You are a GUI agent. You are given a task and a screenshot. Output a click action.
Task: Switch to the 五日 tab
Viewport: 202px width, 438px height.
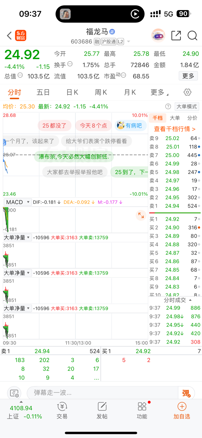click(43, 92)
